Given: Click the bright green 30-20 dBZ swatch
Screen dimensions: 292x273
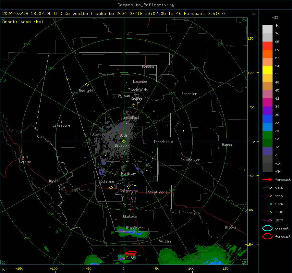Looking at the screenshot, I should click(267, 135).
